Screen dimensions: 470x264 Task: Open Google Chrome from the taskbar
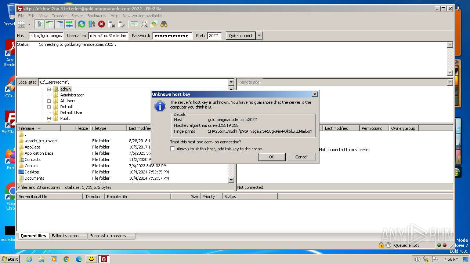pos(66,259)
